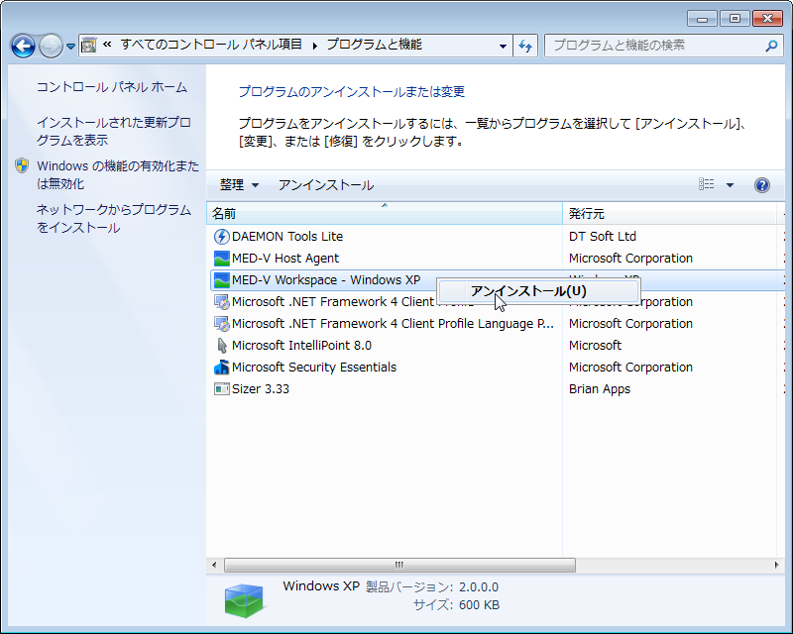Click the Forward navigation arrow button

tap(51, 46)
